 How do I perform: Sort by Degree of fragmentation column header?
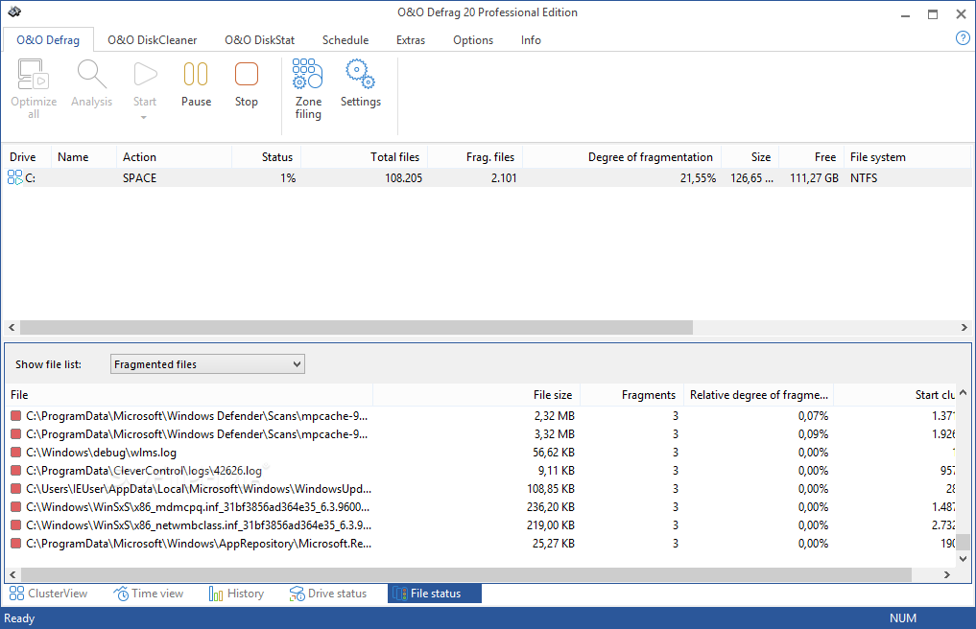(x=623, y=157)
